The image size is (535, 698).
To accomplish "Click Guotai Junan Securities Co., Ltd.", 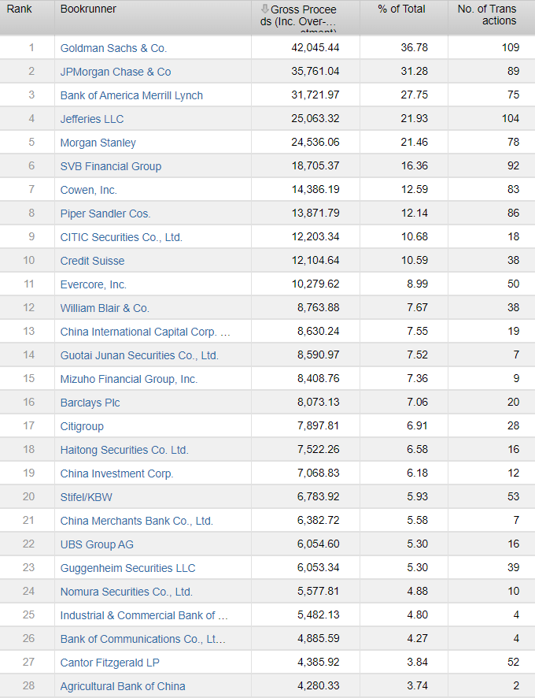I will click(x=139, y=355).
